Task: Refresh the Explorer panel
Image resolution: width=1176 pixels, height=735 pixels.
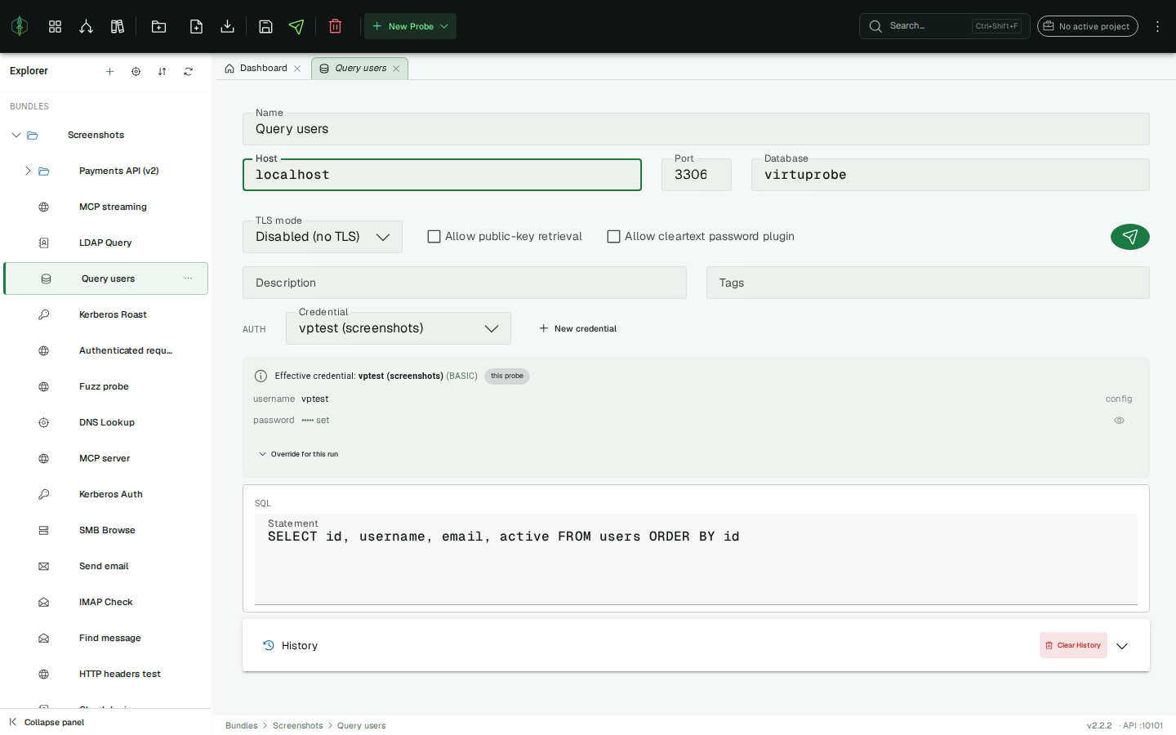Action: [x=188, y=71]
